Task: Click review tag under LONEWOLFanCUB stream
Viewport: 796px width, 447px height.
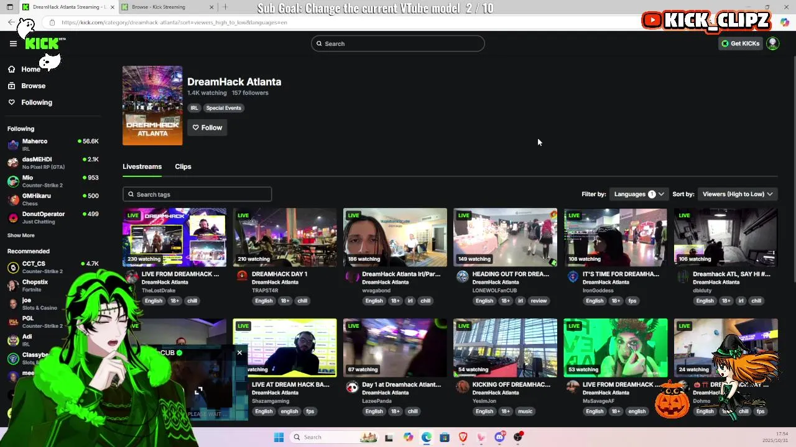Action: coord(539,301)
